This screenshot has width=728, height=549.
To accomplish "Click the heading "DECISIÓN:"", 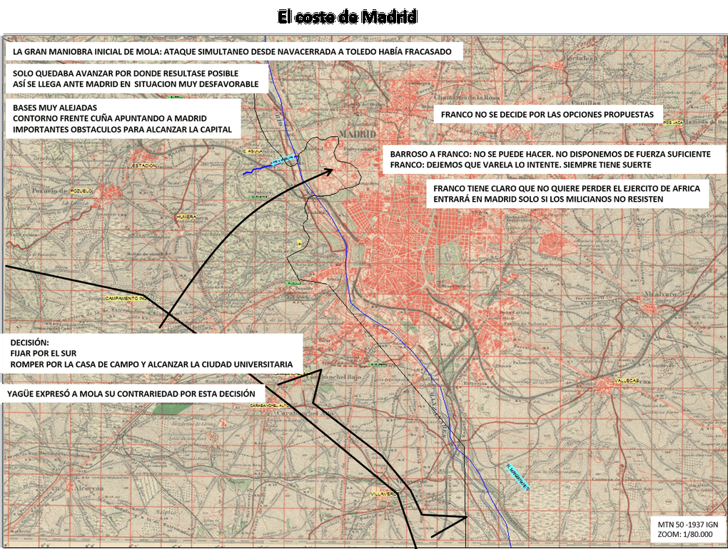I will [x=29, y=343].
